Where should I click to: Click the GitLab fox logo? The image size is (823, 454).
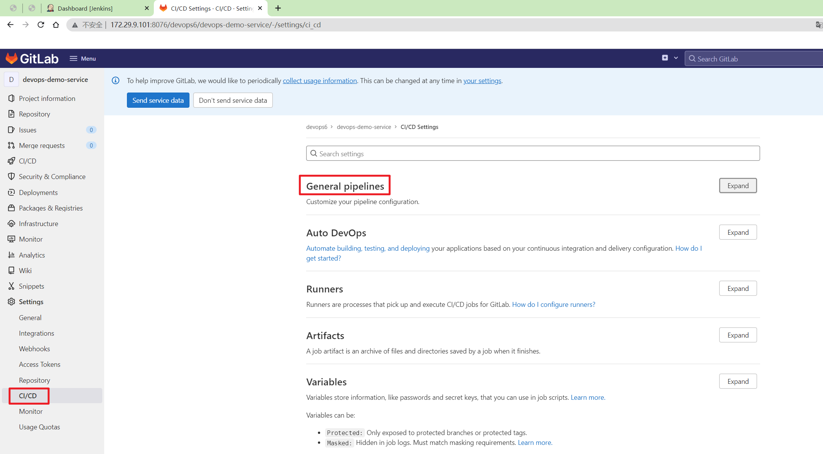12,58
